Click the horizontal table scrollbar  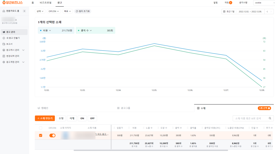pos(151,150)
